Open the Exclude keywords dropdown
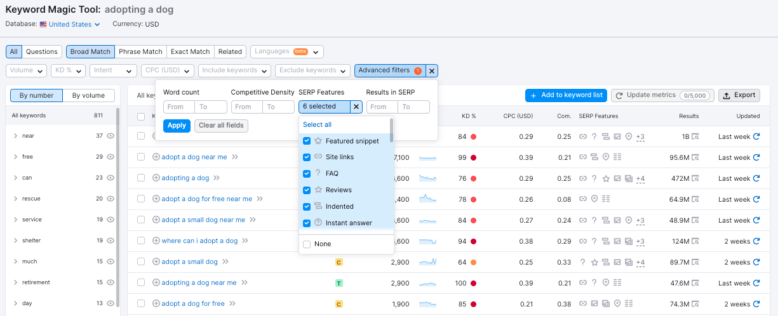The height and width of the screenshot is (316, 778). click(312, 70)
